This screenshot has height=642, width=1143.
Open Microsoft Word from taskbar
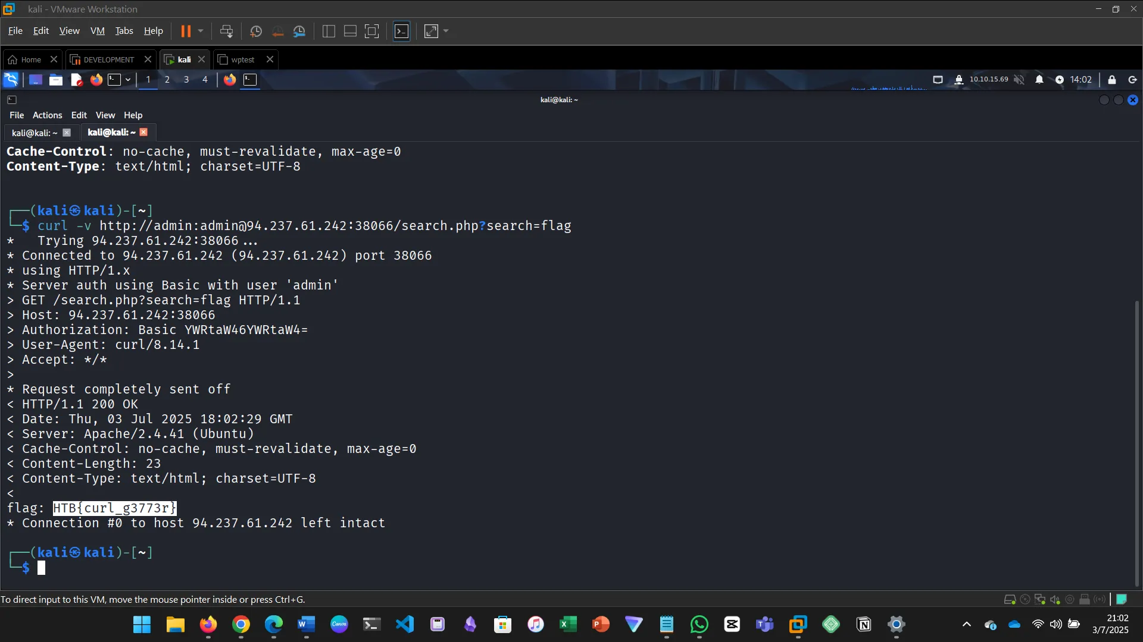pyautogui.click(x=306, y=624)
